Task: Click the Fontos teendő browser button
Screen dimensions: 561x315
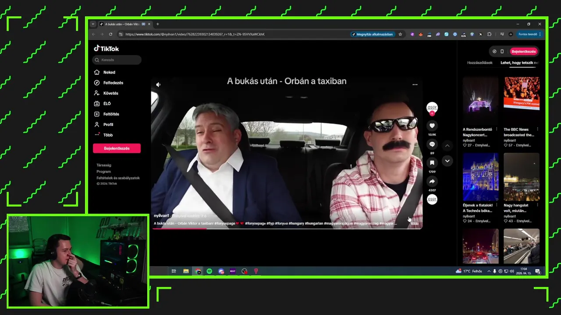Action: [x=529, y=34]
